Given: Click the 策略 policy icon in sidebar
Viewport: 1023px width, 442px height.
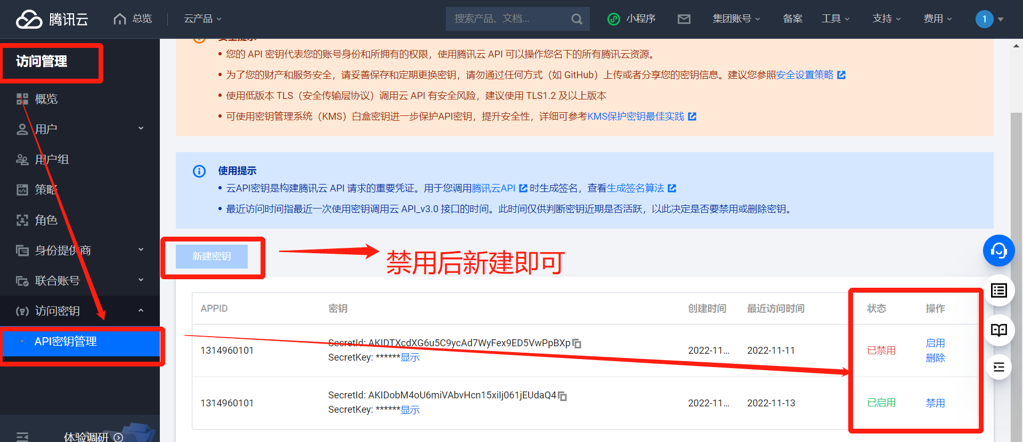Looking at the screenshot, I should point(22,190).
